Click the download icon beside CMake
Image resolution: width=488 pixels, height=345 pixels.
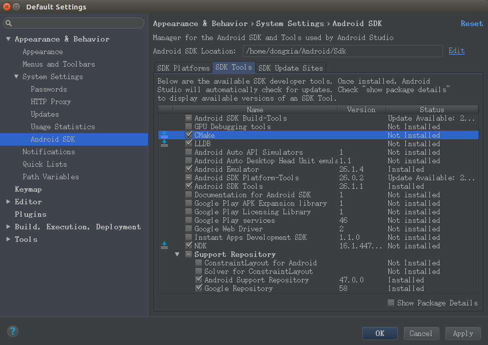coord(164,135)
